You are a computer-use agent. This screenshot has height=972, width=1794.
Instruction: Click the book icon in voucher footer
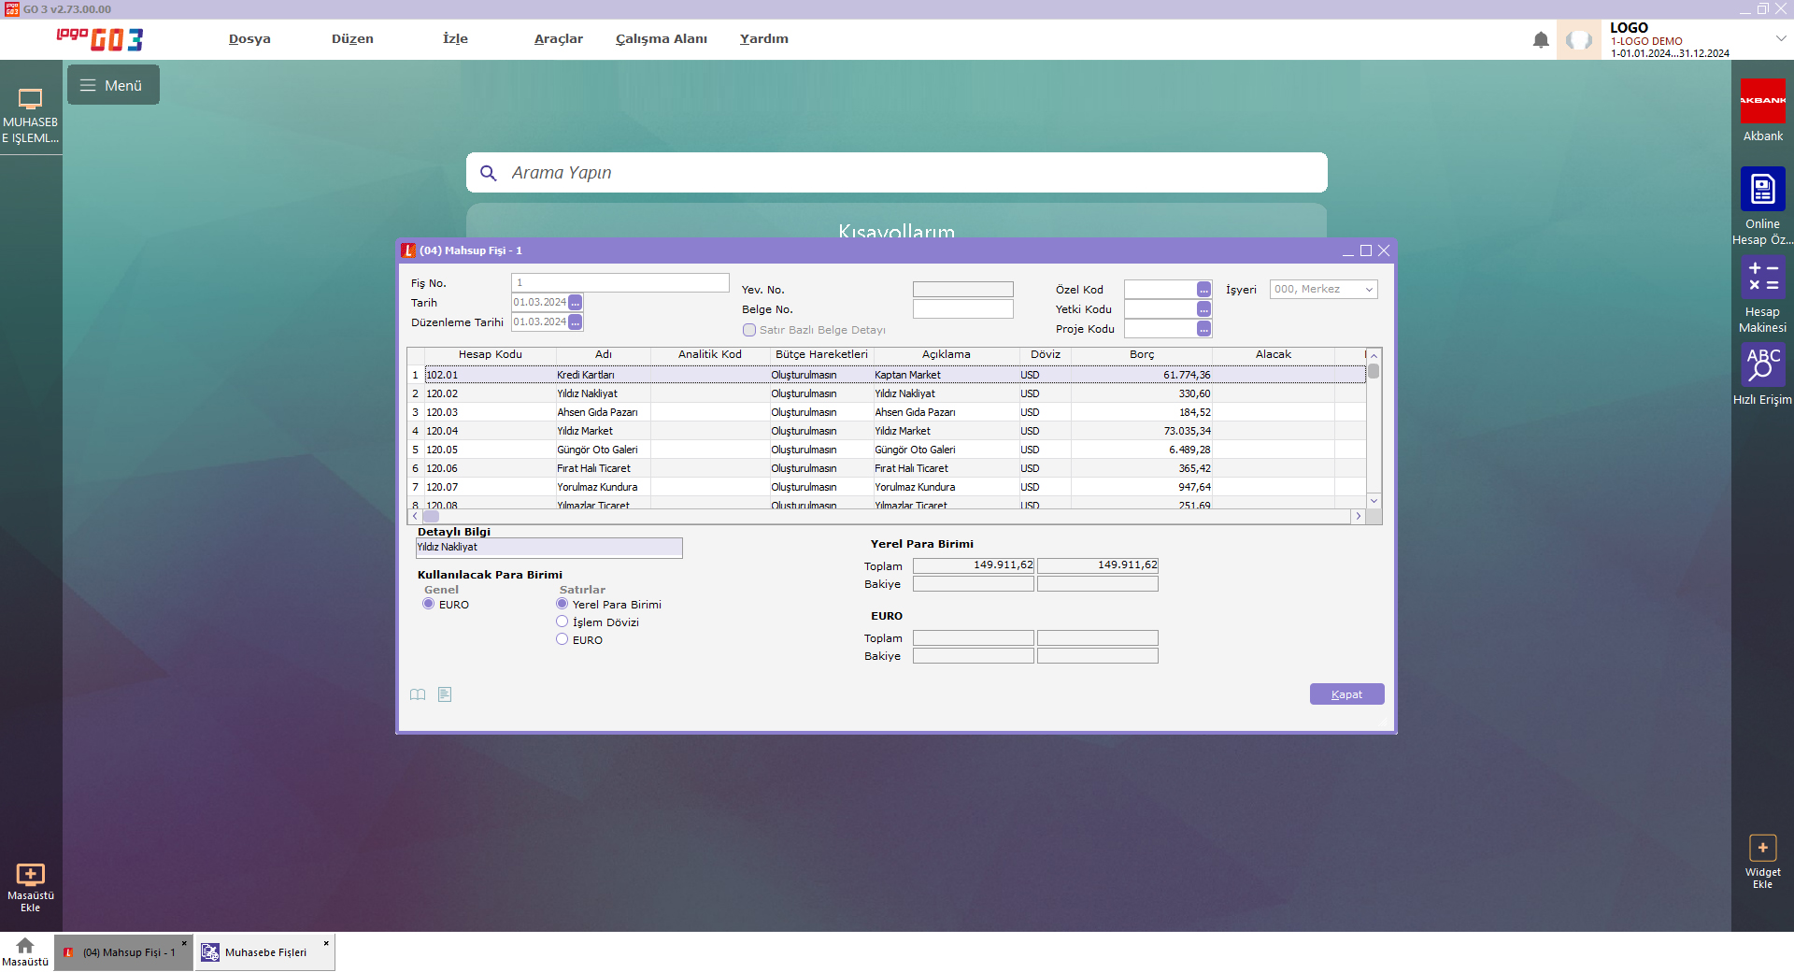(x=418, y=694)
